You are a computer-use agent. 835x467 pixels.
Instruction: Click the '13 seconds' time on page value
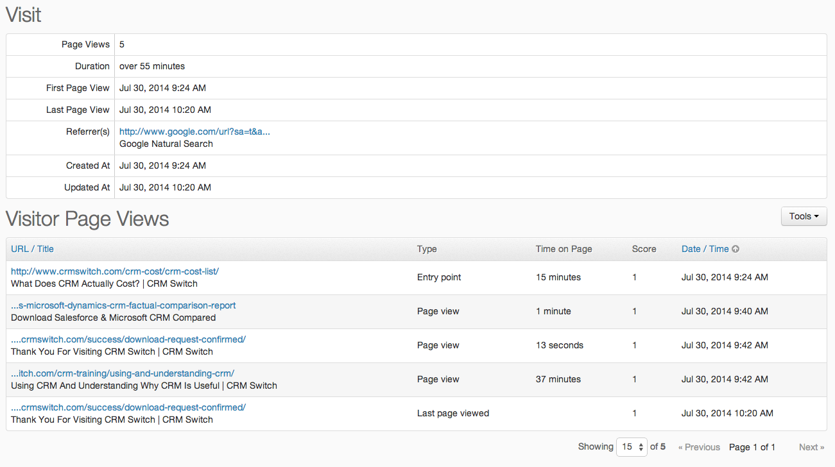pos(560,345)
